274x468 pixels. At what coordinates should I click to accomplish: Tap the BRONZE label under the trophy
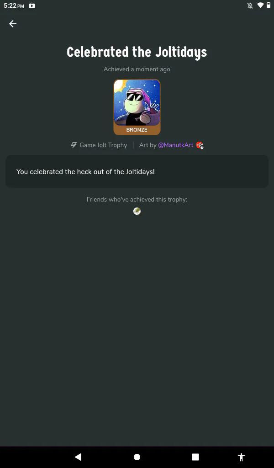[137, 130]
